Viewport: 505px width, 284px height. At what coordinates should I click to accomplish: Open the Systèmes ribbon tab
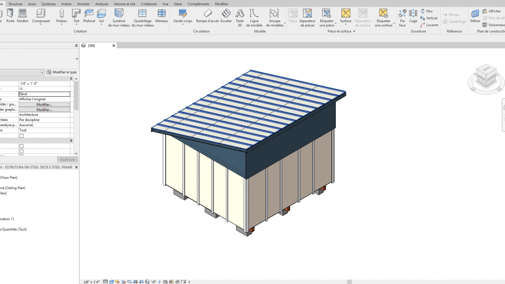pos(49,4)
